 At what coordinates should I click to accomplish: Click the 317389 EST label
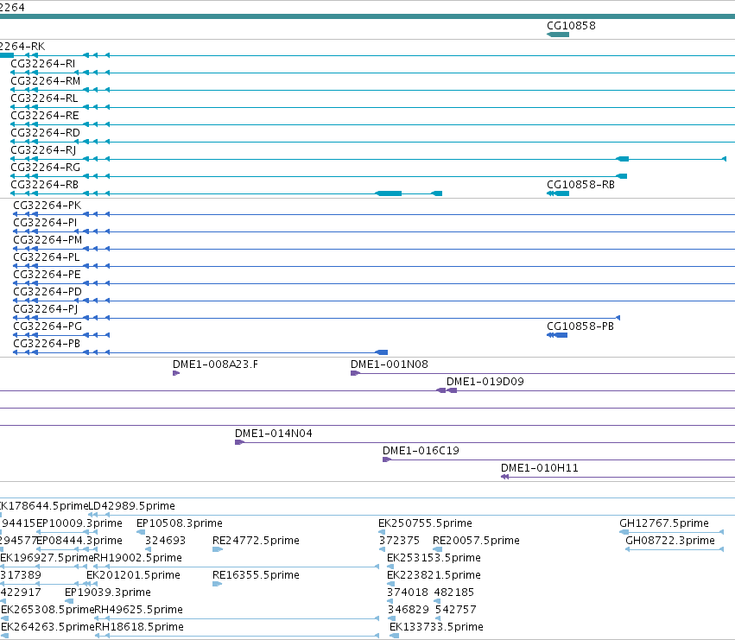[21, 576]
